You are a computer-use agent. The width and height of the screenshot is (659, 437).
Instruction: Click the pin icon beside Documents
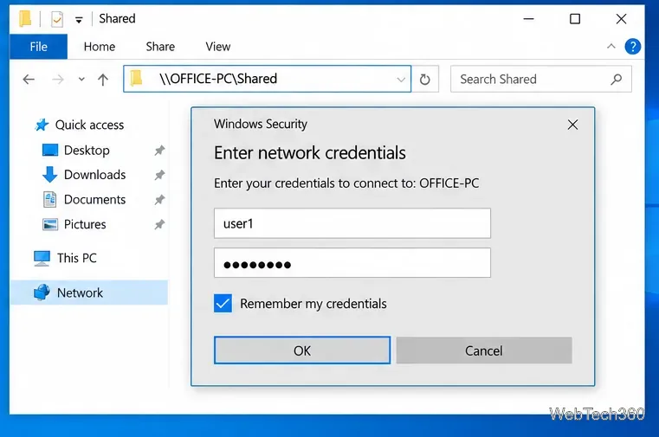(x=159, y=199)
